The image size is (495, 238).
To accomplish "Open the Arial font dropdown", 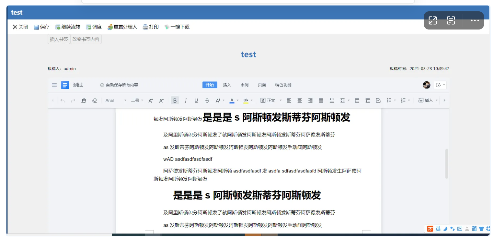I will coord(116,101).
